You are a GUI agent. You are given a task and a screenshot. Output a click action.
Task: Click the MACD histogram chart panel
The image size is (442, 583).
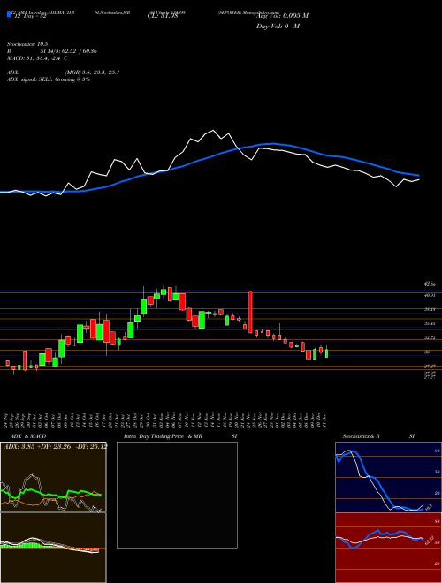click(x=53, y=548)
